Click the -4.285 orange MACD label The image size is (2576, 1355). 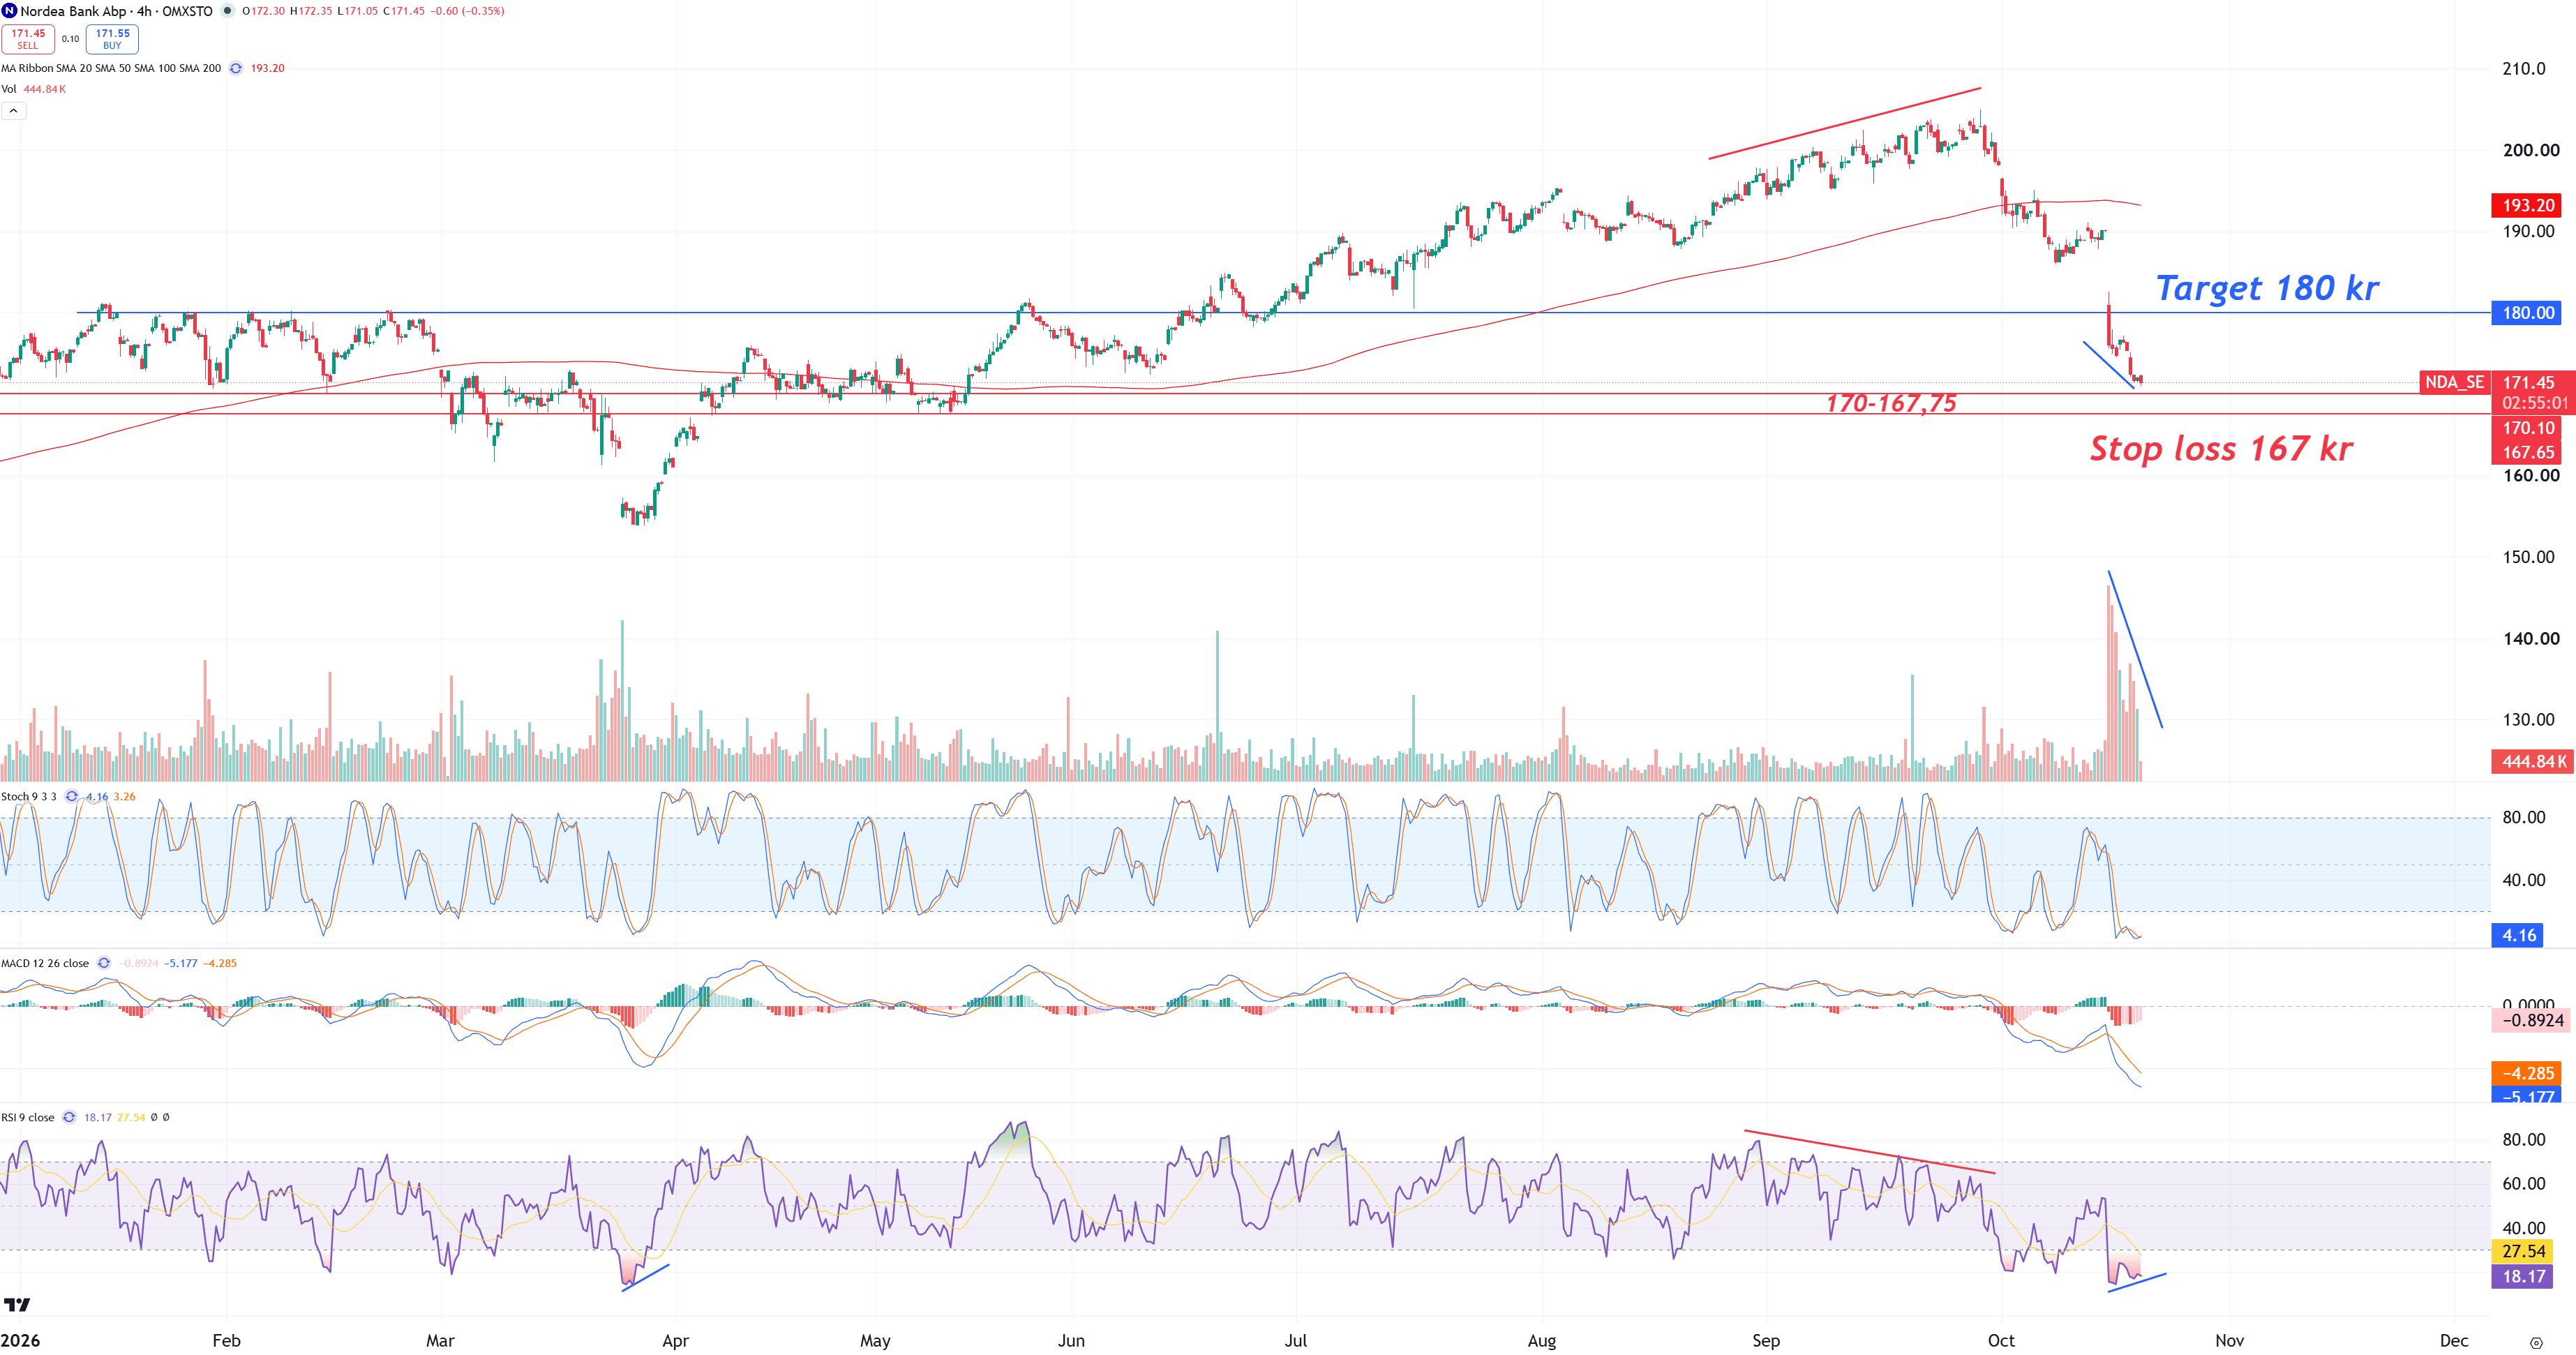tap(2527, 1073)
